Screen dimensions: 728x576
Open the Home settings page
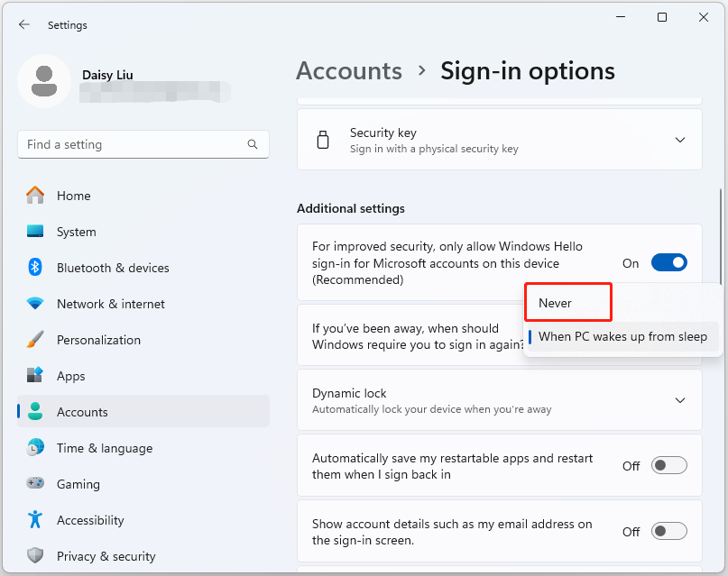coord(143,196)
